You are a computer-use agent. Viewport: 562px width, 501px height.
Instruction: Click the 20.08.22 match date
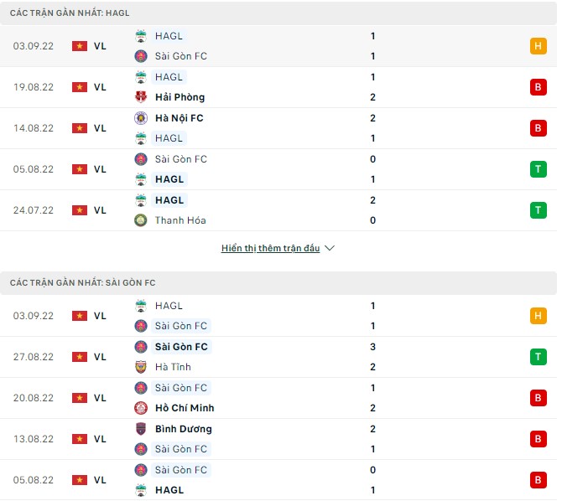coord(33,398)
